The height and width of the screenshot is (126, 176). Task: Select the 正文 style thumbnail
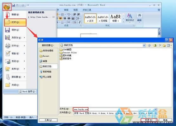(90, 18)
